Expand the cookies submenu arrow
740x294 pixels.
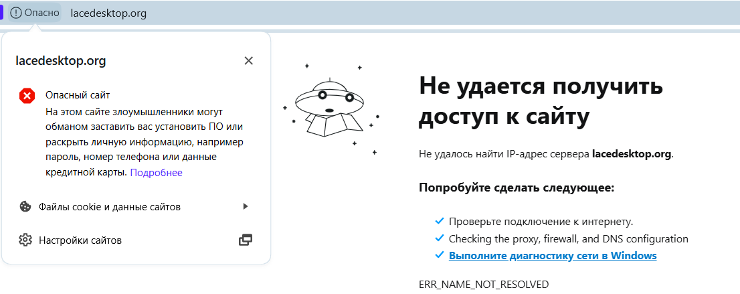click(x=246, y=206)
